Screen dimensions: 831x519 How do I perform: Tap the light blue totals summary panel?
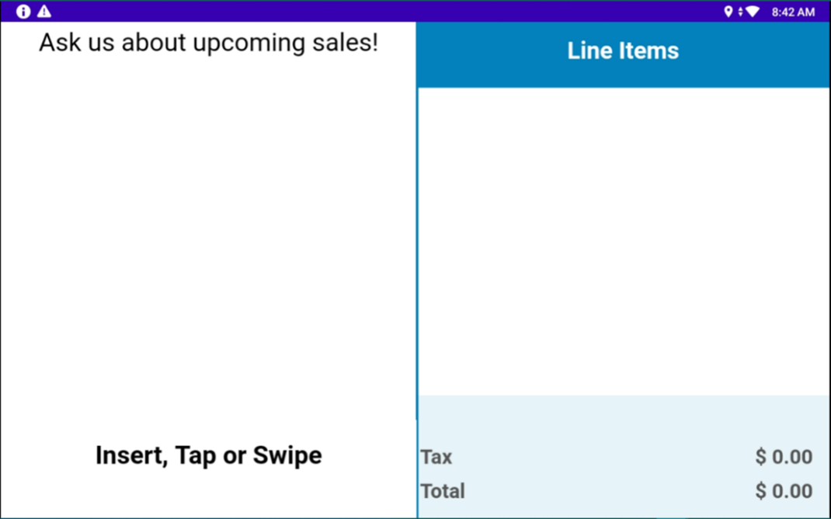(x=623, y=456)
